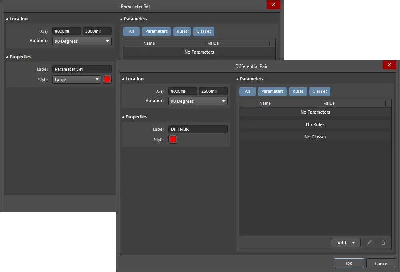Viewport: 400px width, 272px height.
Task: Click the pencil edit icon beside Add
Action: (369, 242)
